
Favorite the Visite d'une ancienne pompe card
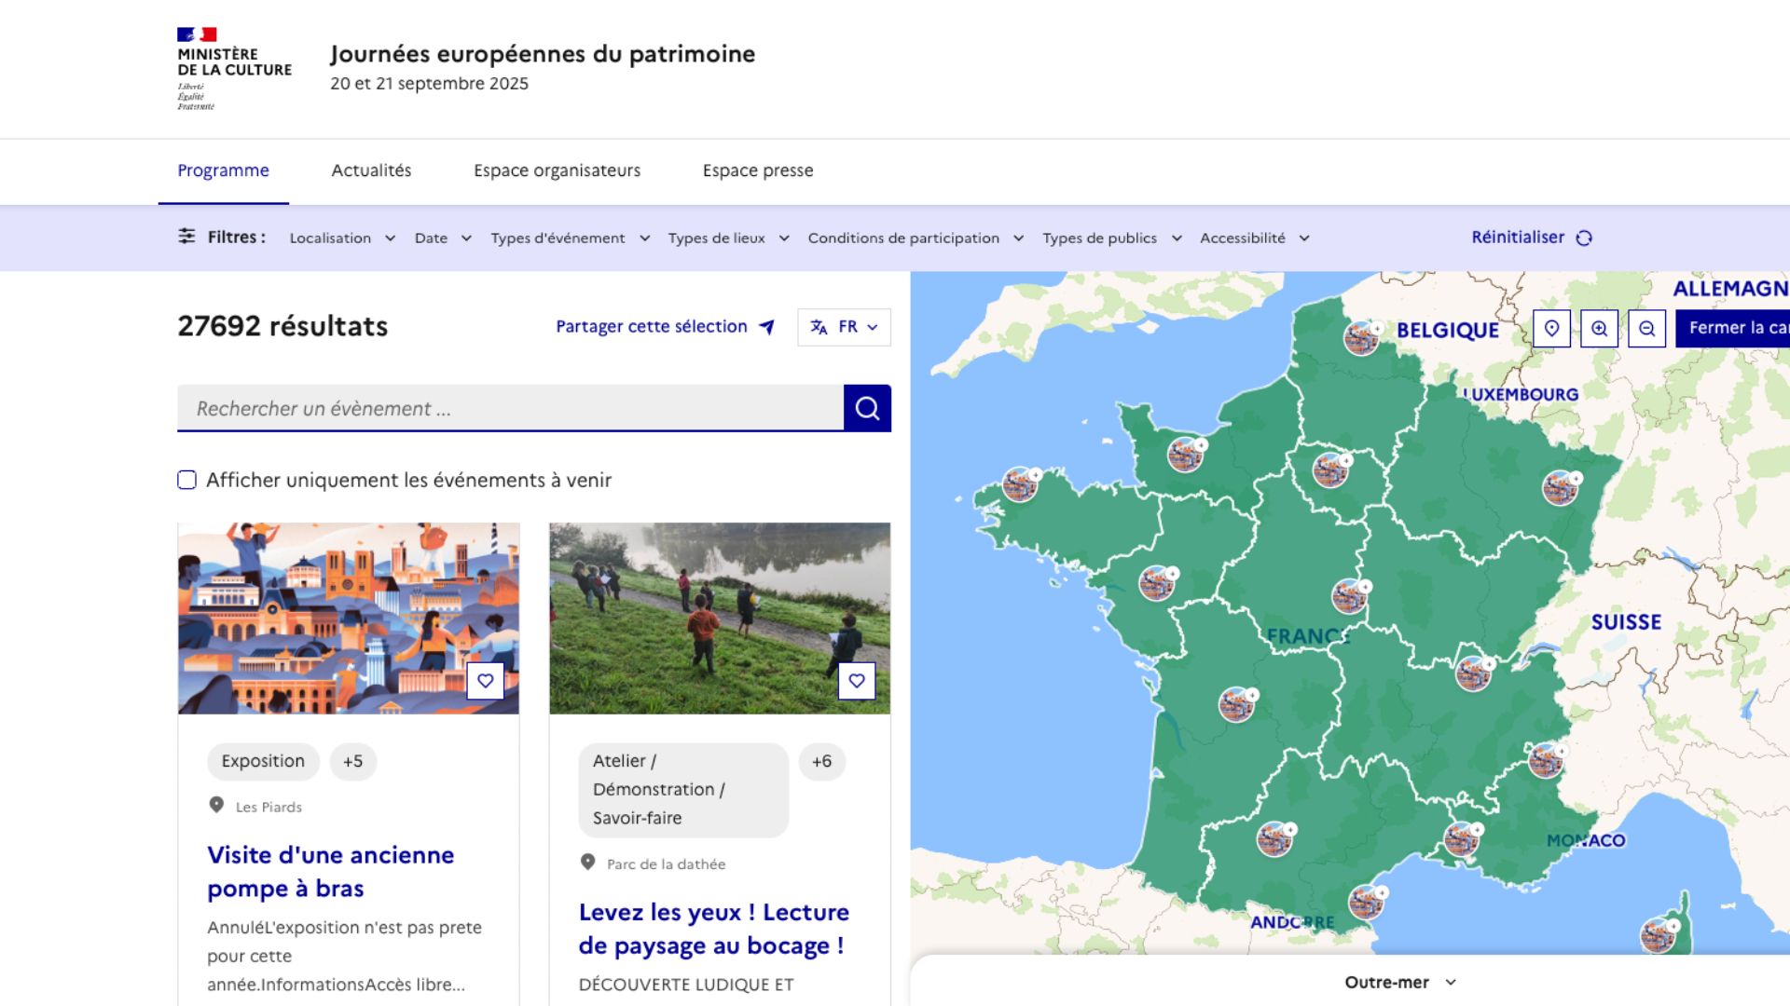[x=485, y=681]
